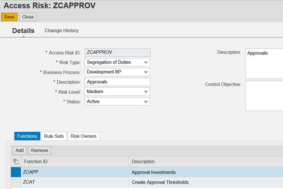Image resolution: width=283 pixels, height=189 pixels.
Task: Select the Functions tab
Action: click(x=27, y=136)
